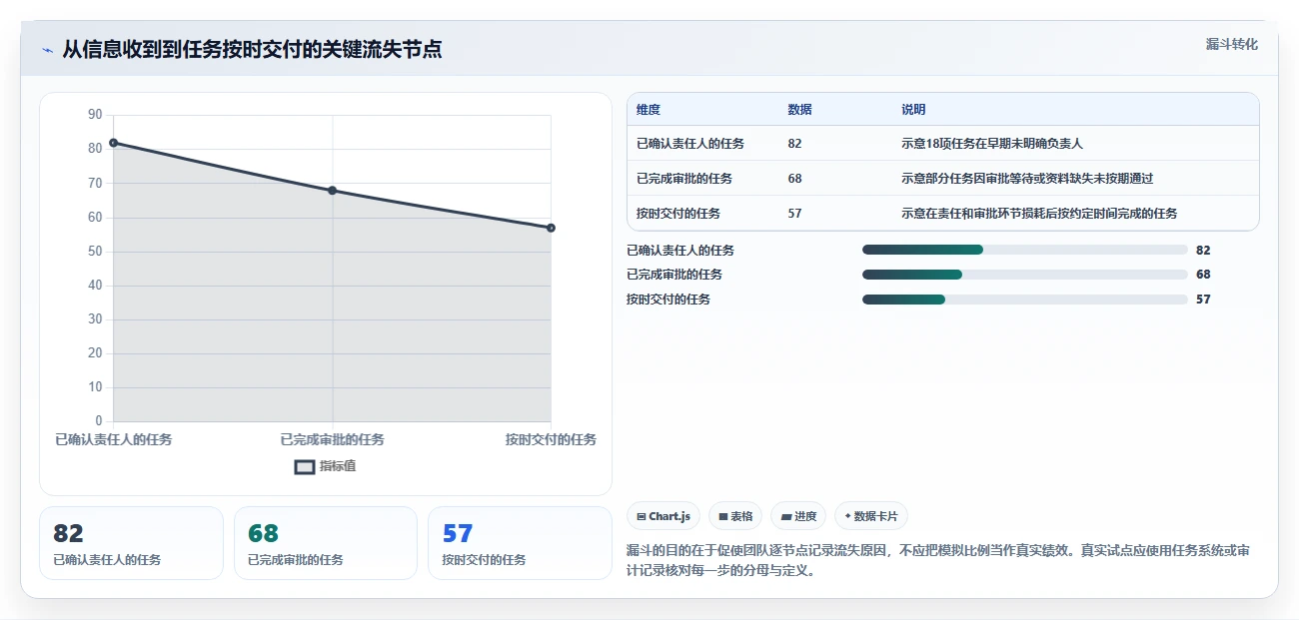Viewport: 1299px width, 620px height.
Task: Click the progress row label 按时交付的任务
Action: pos(668,300)
